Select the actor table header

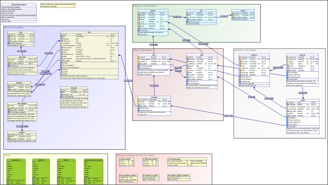pyautogui.click(x=21, y=32)
